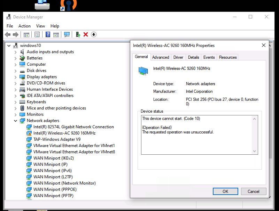This screenshot has height=211, width=279.
Task: Open the Action menu
Action: click(x=24, y=26)
